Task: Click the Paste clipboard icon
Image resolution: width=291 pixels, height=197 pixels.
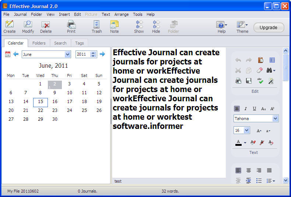Action: 260,60
